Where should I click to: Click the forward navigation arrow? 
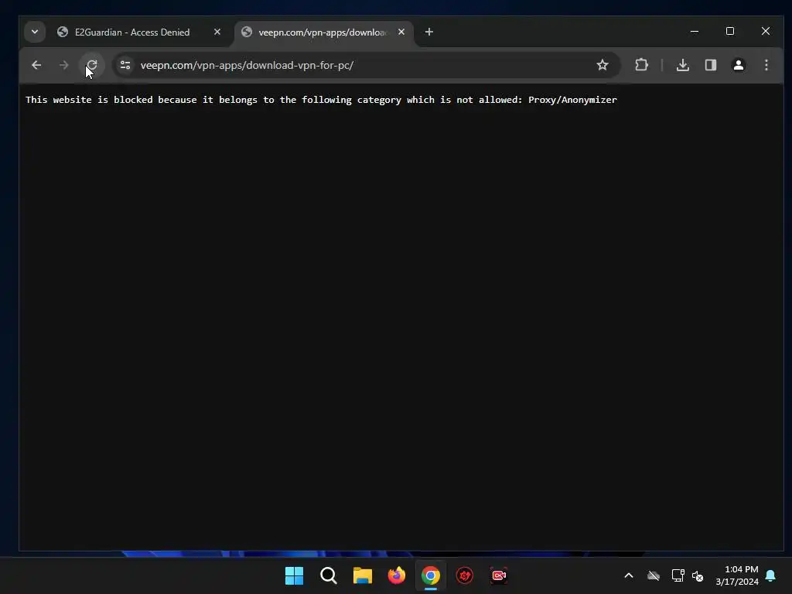point(63,65)
